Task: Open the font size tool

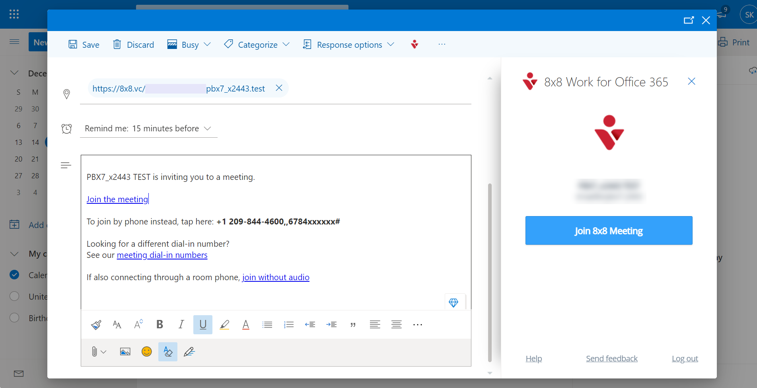Action: tap(117, 325)
